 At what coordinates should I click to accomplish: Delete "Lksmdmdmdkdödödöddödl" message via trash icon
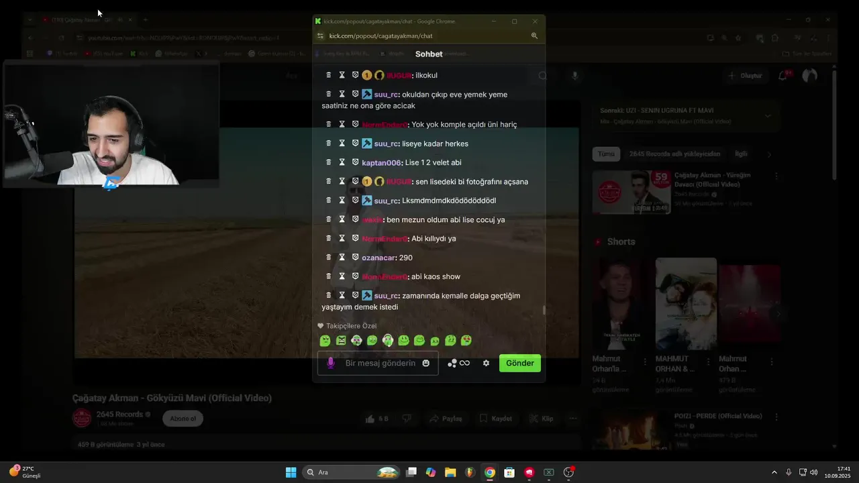[x=328, y=200]
